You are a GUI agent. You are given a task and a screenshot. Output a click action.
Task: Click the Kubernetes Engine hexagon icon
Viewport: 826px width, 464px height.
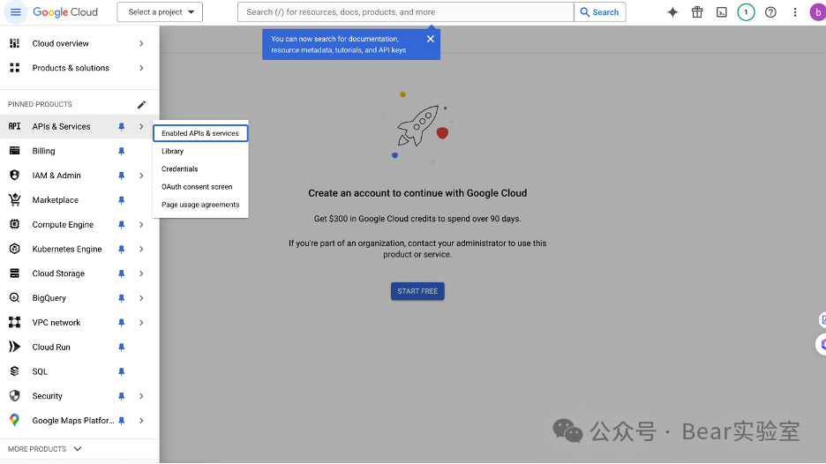pyautogui.click(x=15, y=249)
